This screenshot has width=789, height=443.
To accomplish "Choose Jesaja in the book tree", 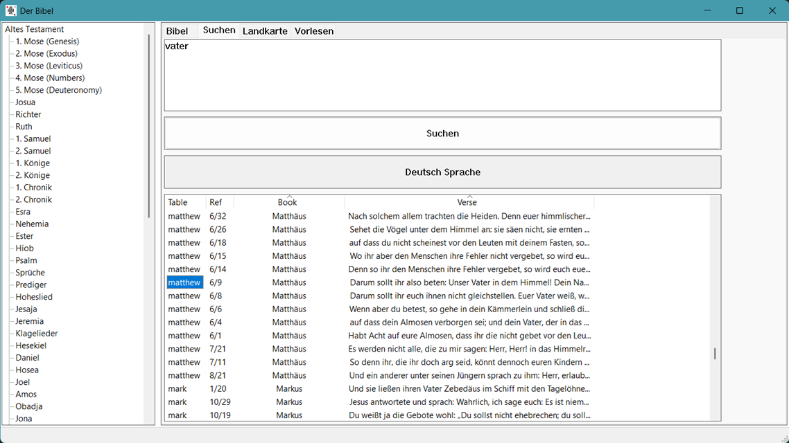I will pyautogui.click(x=26, y=309).
